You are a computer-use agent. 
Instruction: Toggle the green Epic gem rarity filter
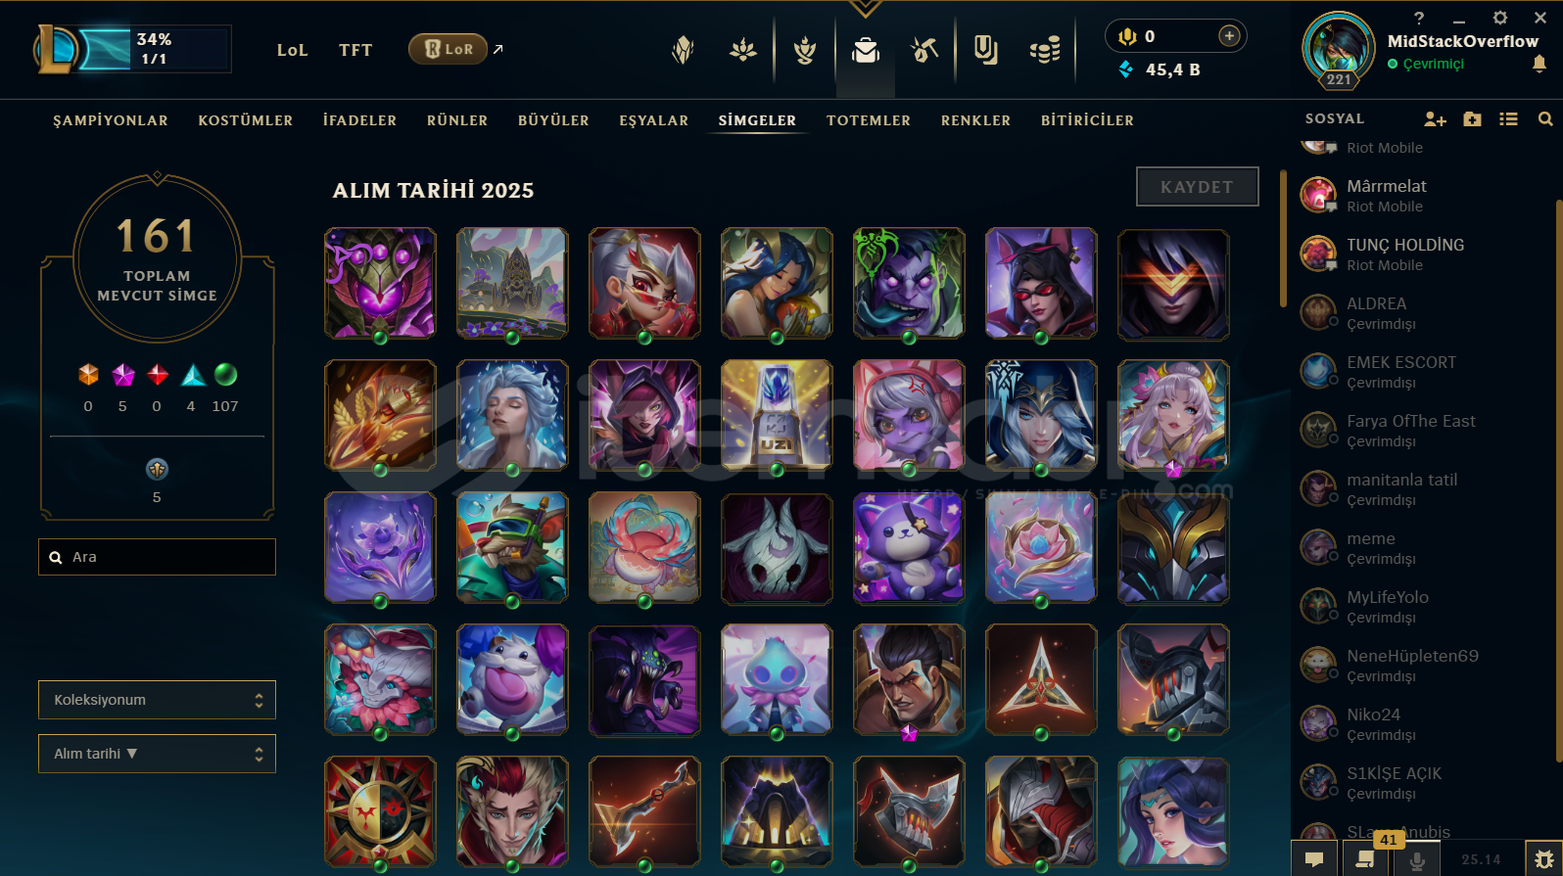225,374
